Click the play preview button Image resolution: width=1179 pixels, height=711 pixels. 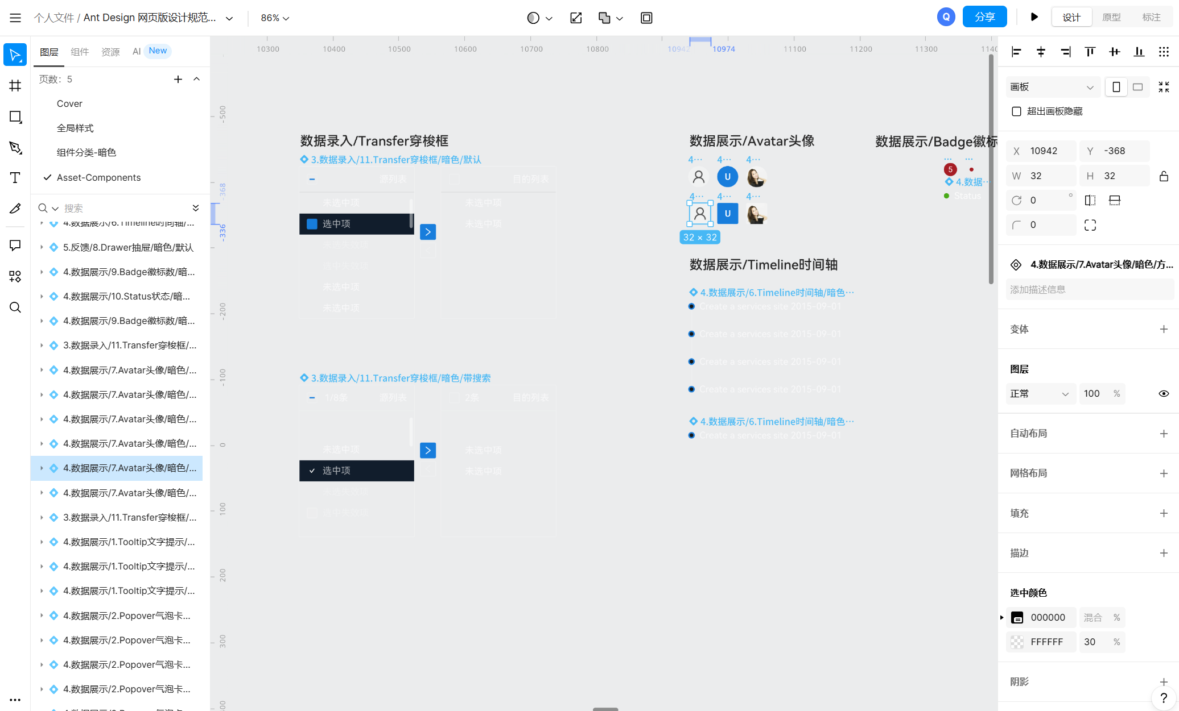tap(1034, 18)
